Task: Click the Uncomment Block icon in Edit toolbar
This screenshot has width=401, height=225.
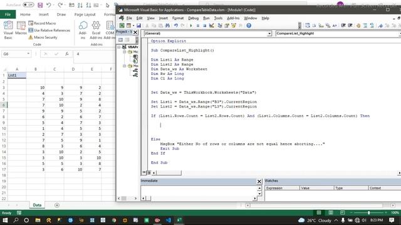Action: (372, 26)
